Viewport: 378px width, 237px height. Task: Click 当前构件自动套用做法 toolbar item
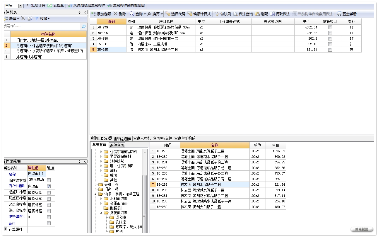[312, 14]
